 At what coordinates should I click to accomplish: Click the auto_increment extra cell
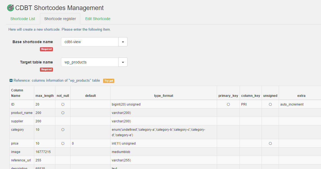pyautogui.click(x=292, y=104)
